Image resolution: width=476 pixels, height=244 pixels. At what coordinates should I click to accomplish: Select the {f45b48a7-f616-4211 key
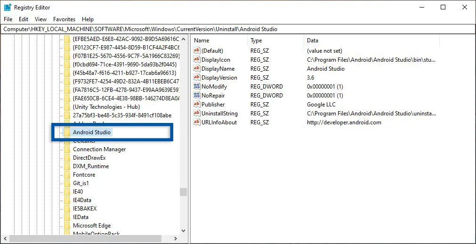124,73
